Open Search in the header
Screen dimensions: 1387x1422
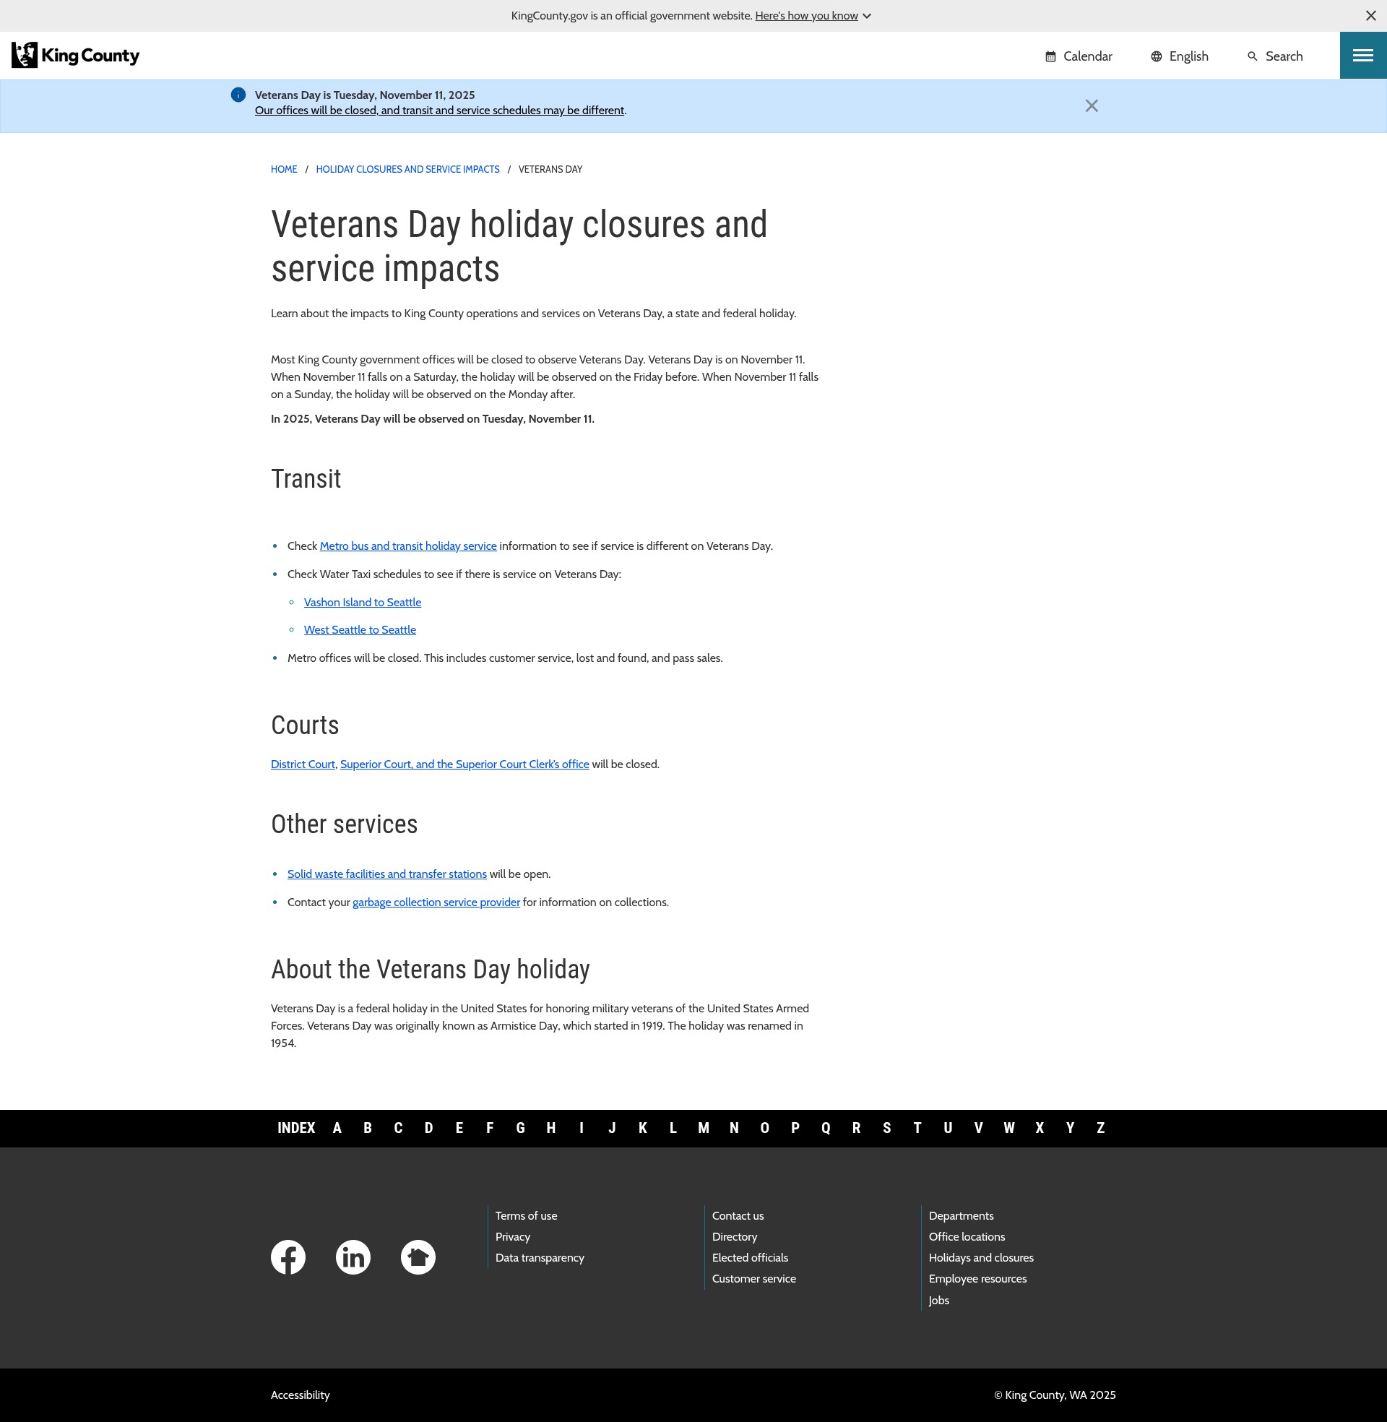pyautogui.click(x=1275, y=56)
